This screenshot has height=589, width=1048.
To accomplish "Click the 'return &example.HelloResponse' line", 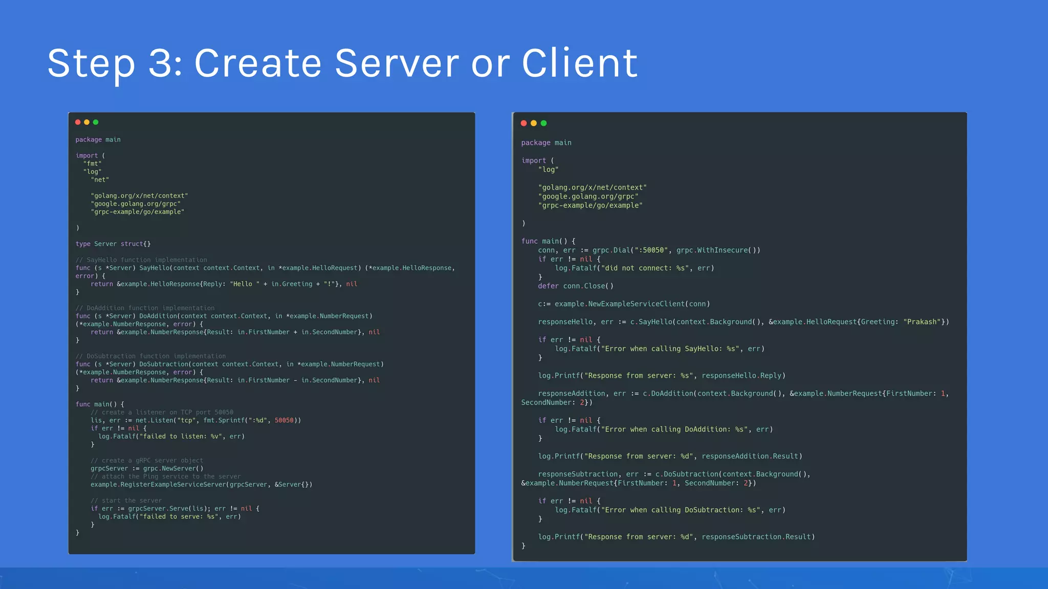I will (x=224, y=284).
